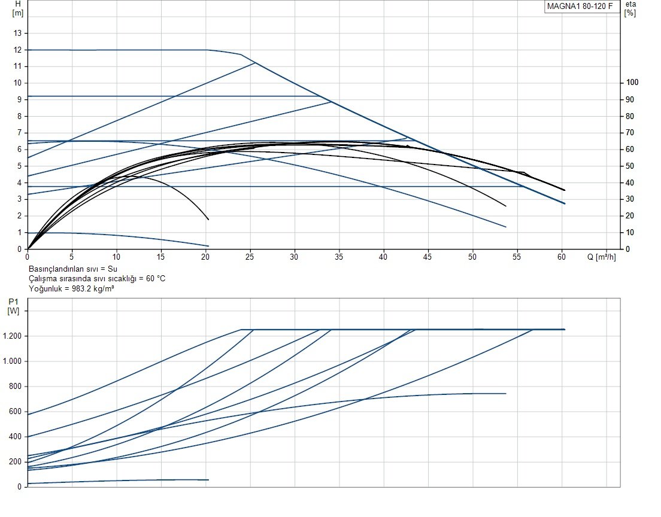Click the 55 tick on the Q axis

coord(516,257)
